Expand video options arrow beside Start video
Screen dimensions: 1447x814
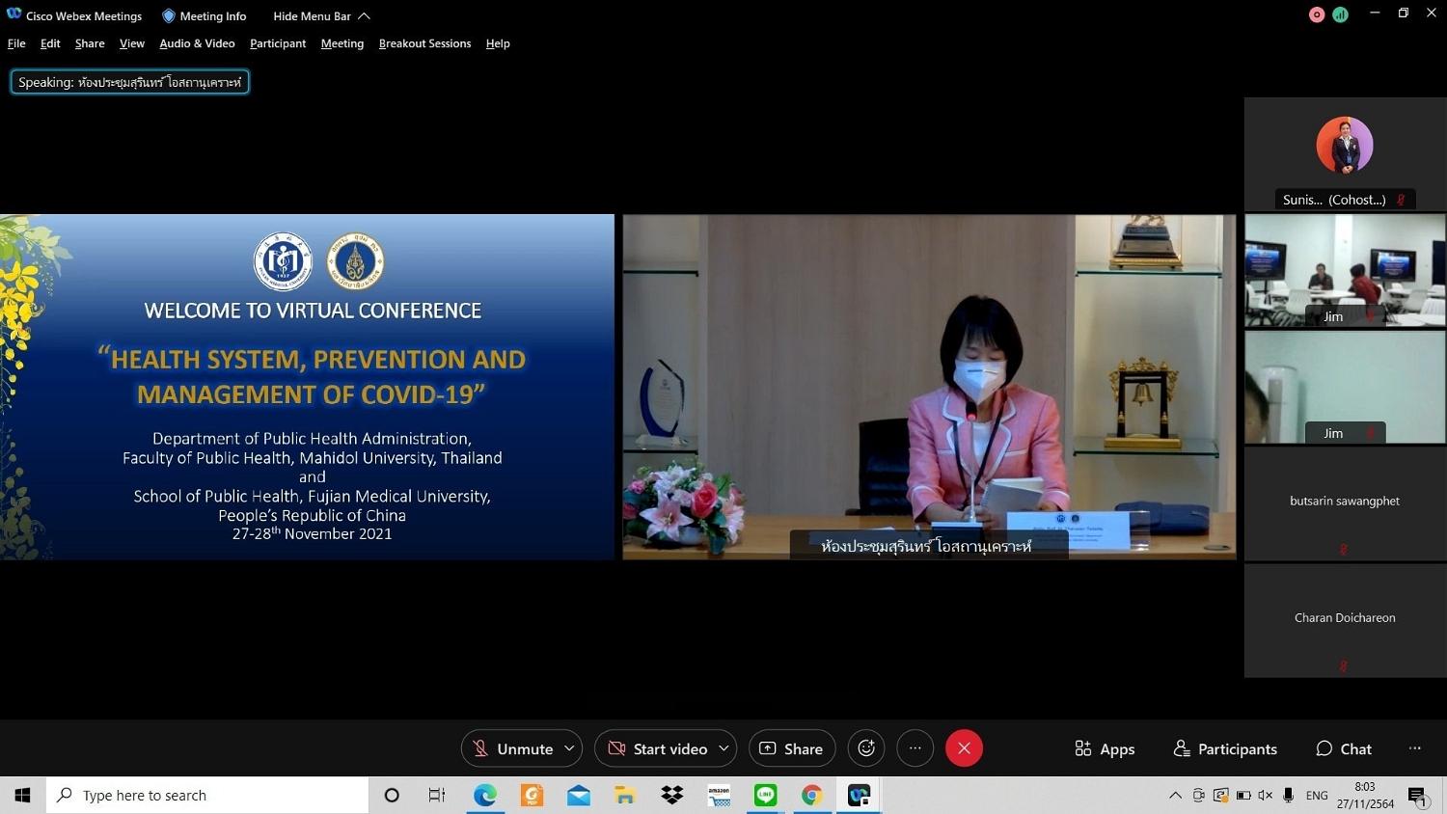click(723, 748)
